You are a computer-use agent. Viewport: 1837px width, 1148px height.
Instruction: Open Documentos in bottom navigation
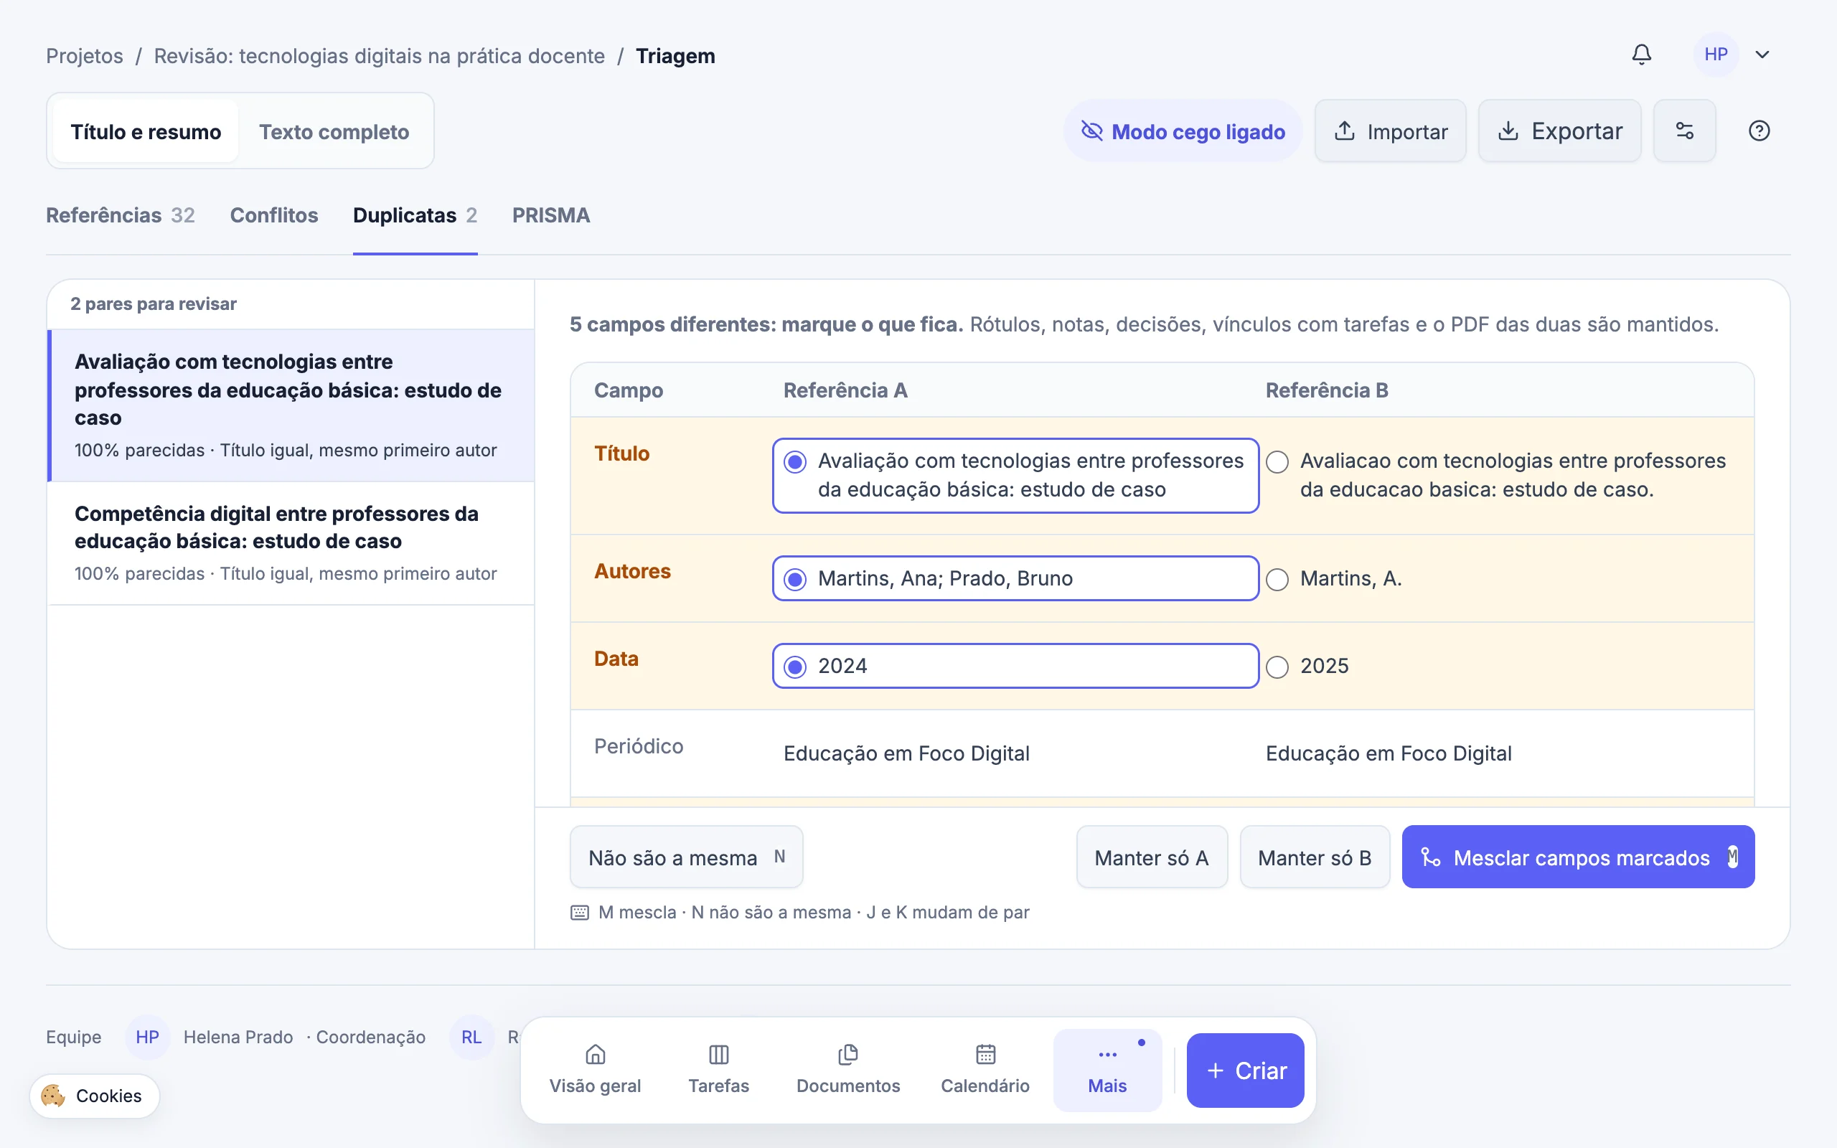pos(848,1070)
